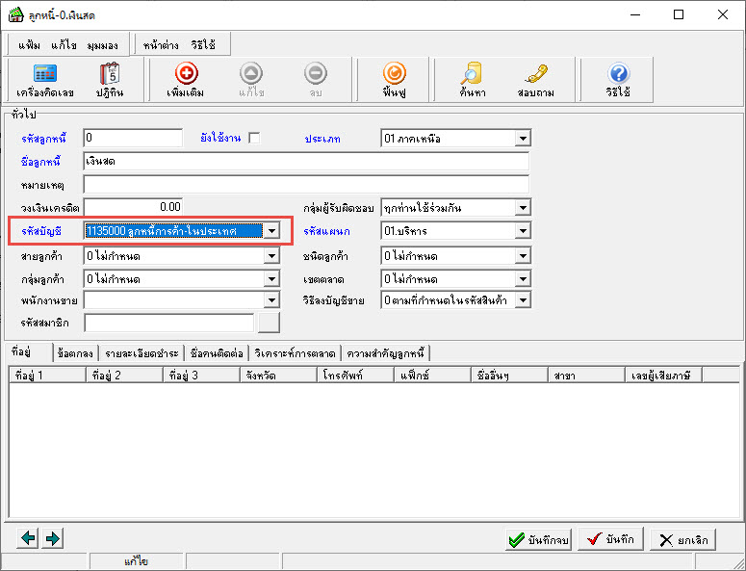This screenshot has width=746, height=571.
Task: Open the calendar (ปฏิทิน) tool
Action: click(x=108, y=80)
